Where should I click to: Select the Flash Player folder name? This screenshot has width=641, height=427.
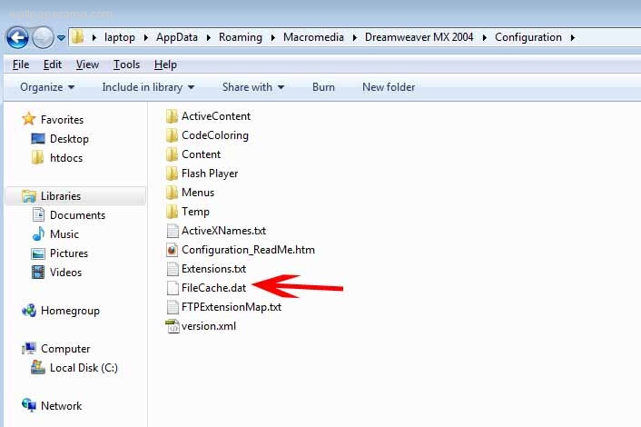210,174
